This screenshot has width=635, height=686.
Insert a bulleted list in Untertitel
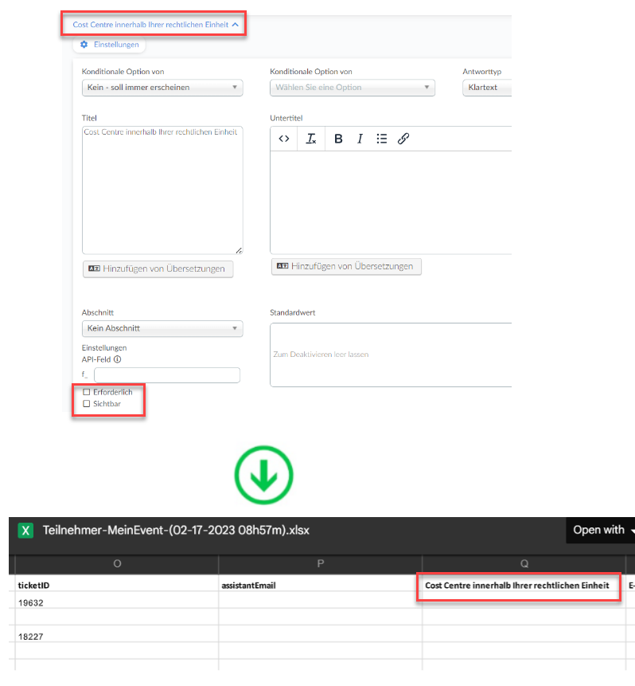pos(381,139)
